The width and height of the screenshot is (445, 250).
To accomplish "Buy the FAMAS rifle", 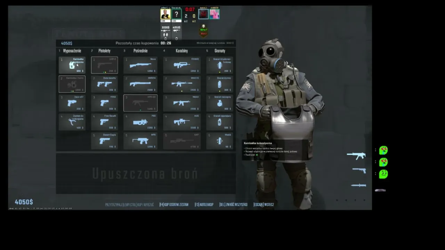I will coord(182,65).
